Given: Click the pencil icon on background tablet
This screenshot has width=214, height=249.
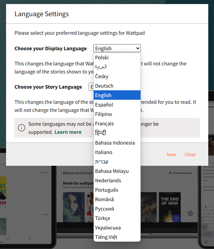Looking at the screenshot, I should coord(8,238).
